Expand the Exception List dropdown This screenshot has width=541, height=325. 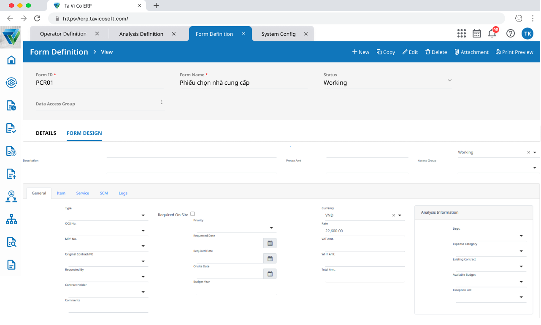tap(521, 297)
